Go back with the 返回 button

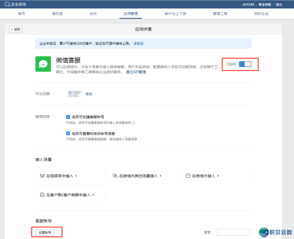pos(16,29)
